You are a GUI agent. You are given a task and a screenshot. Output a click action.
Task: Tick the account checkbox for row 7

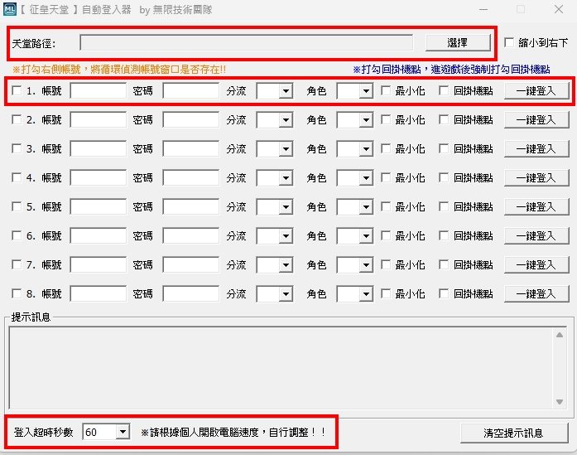tap(17, 264)
